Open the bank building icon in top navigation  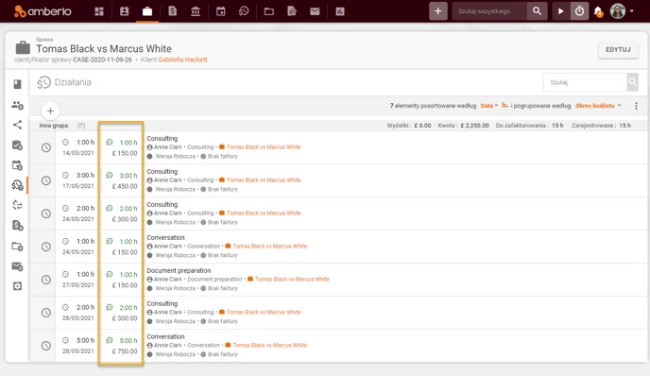(x=196, y=11)
